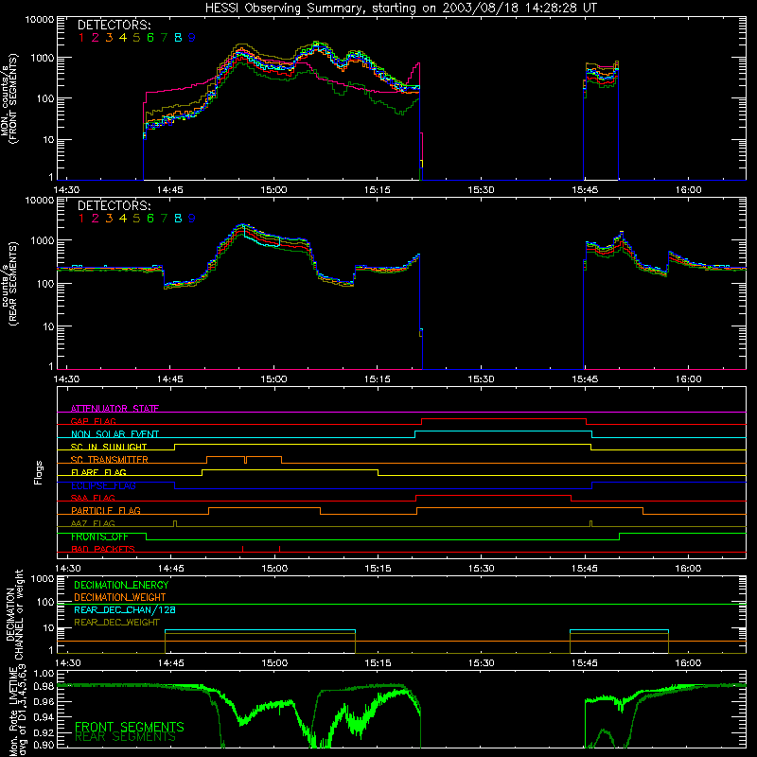
Task: Click the ATTENUATOR_STATE flag label
Action: 114,409
